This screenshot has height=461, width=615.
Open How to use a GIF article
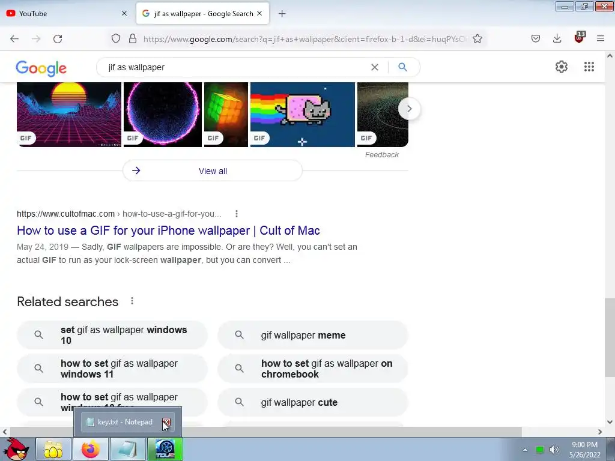coord(168,230)
